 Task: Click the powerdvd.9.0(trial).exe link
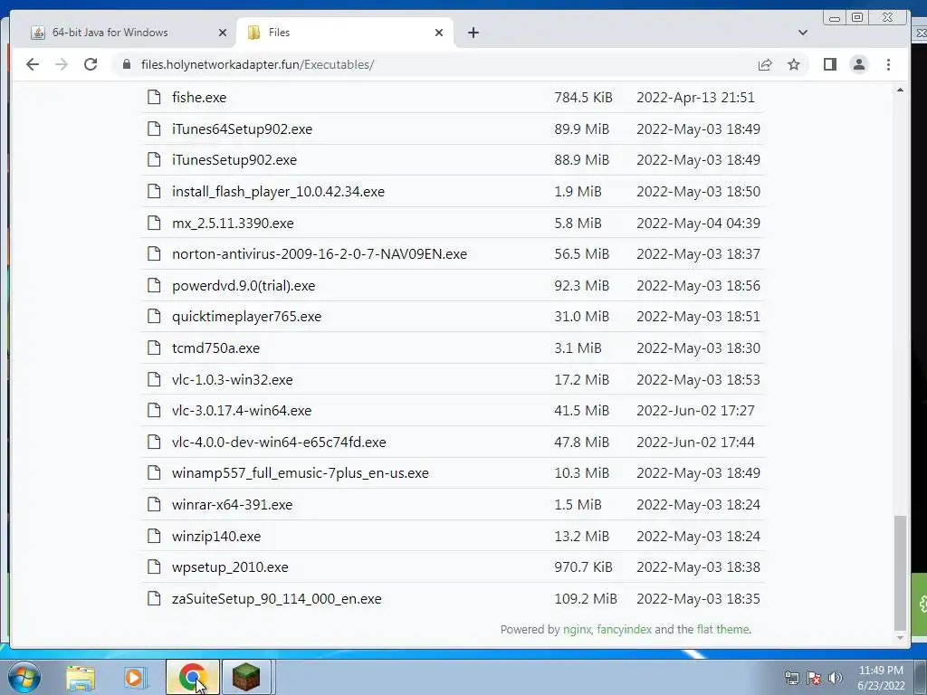tap(243, 285)
